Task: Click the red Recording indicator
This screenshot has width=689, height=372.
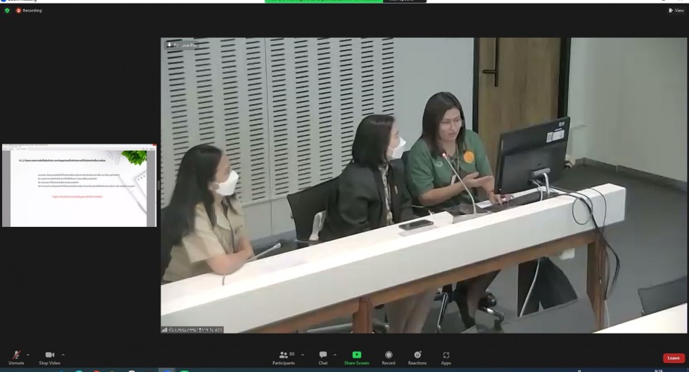Action: click(29, 10)
